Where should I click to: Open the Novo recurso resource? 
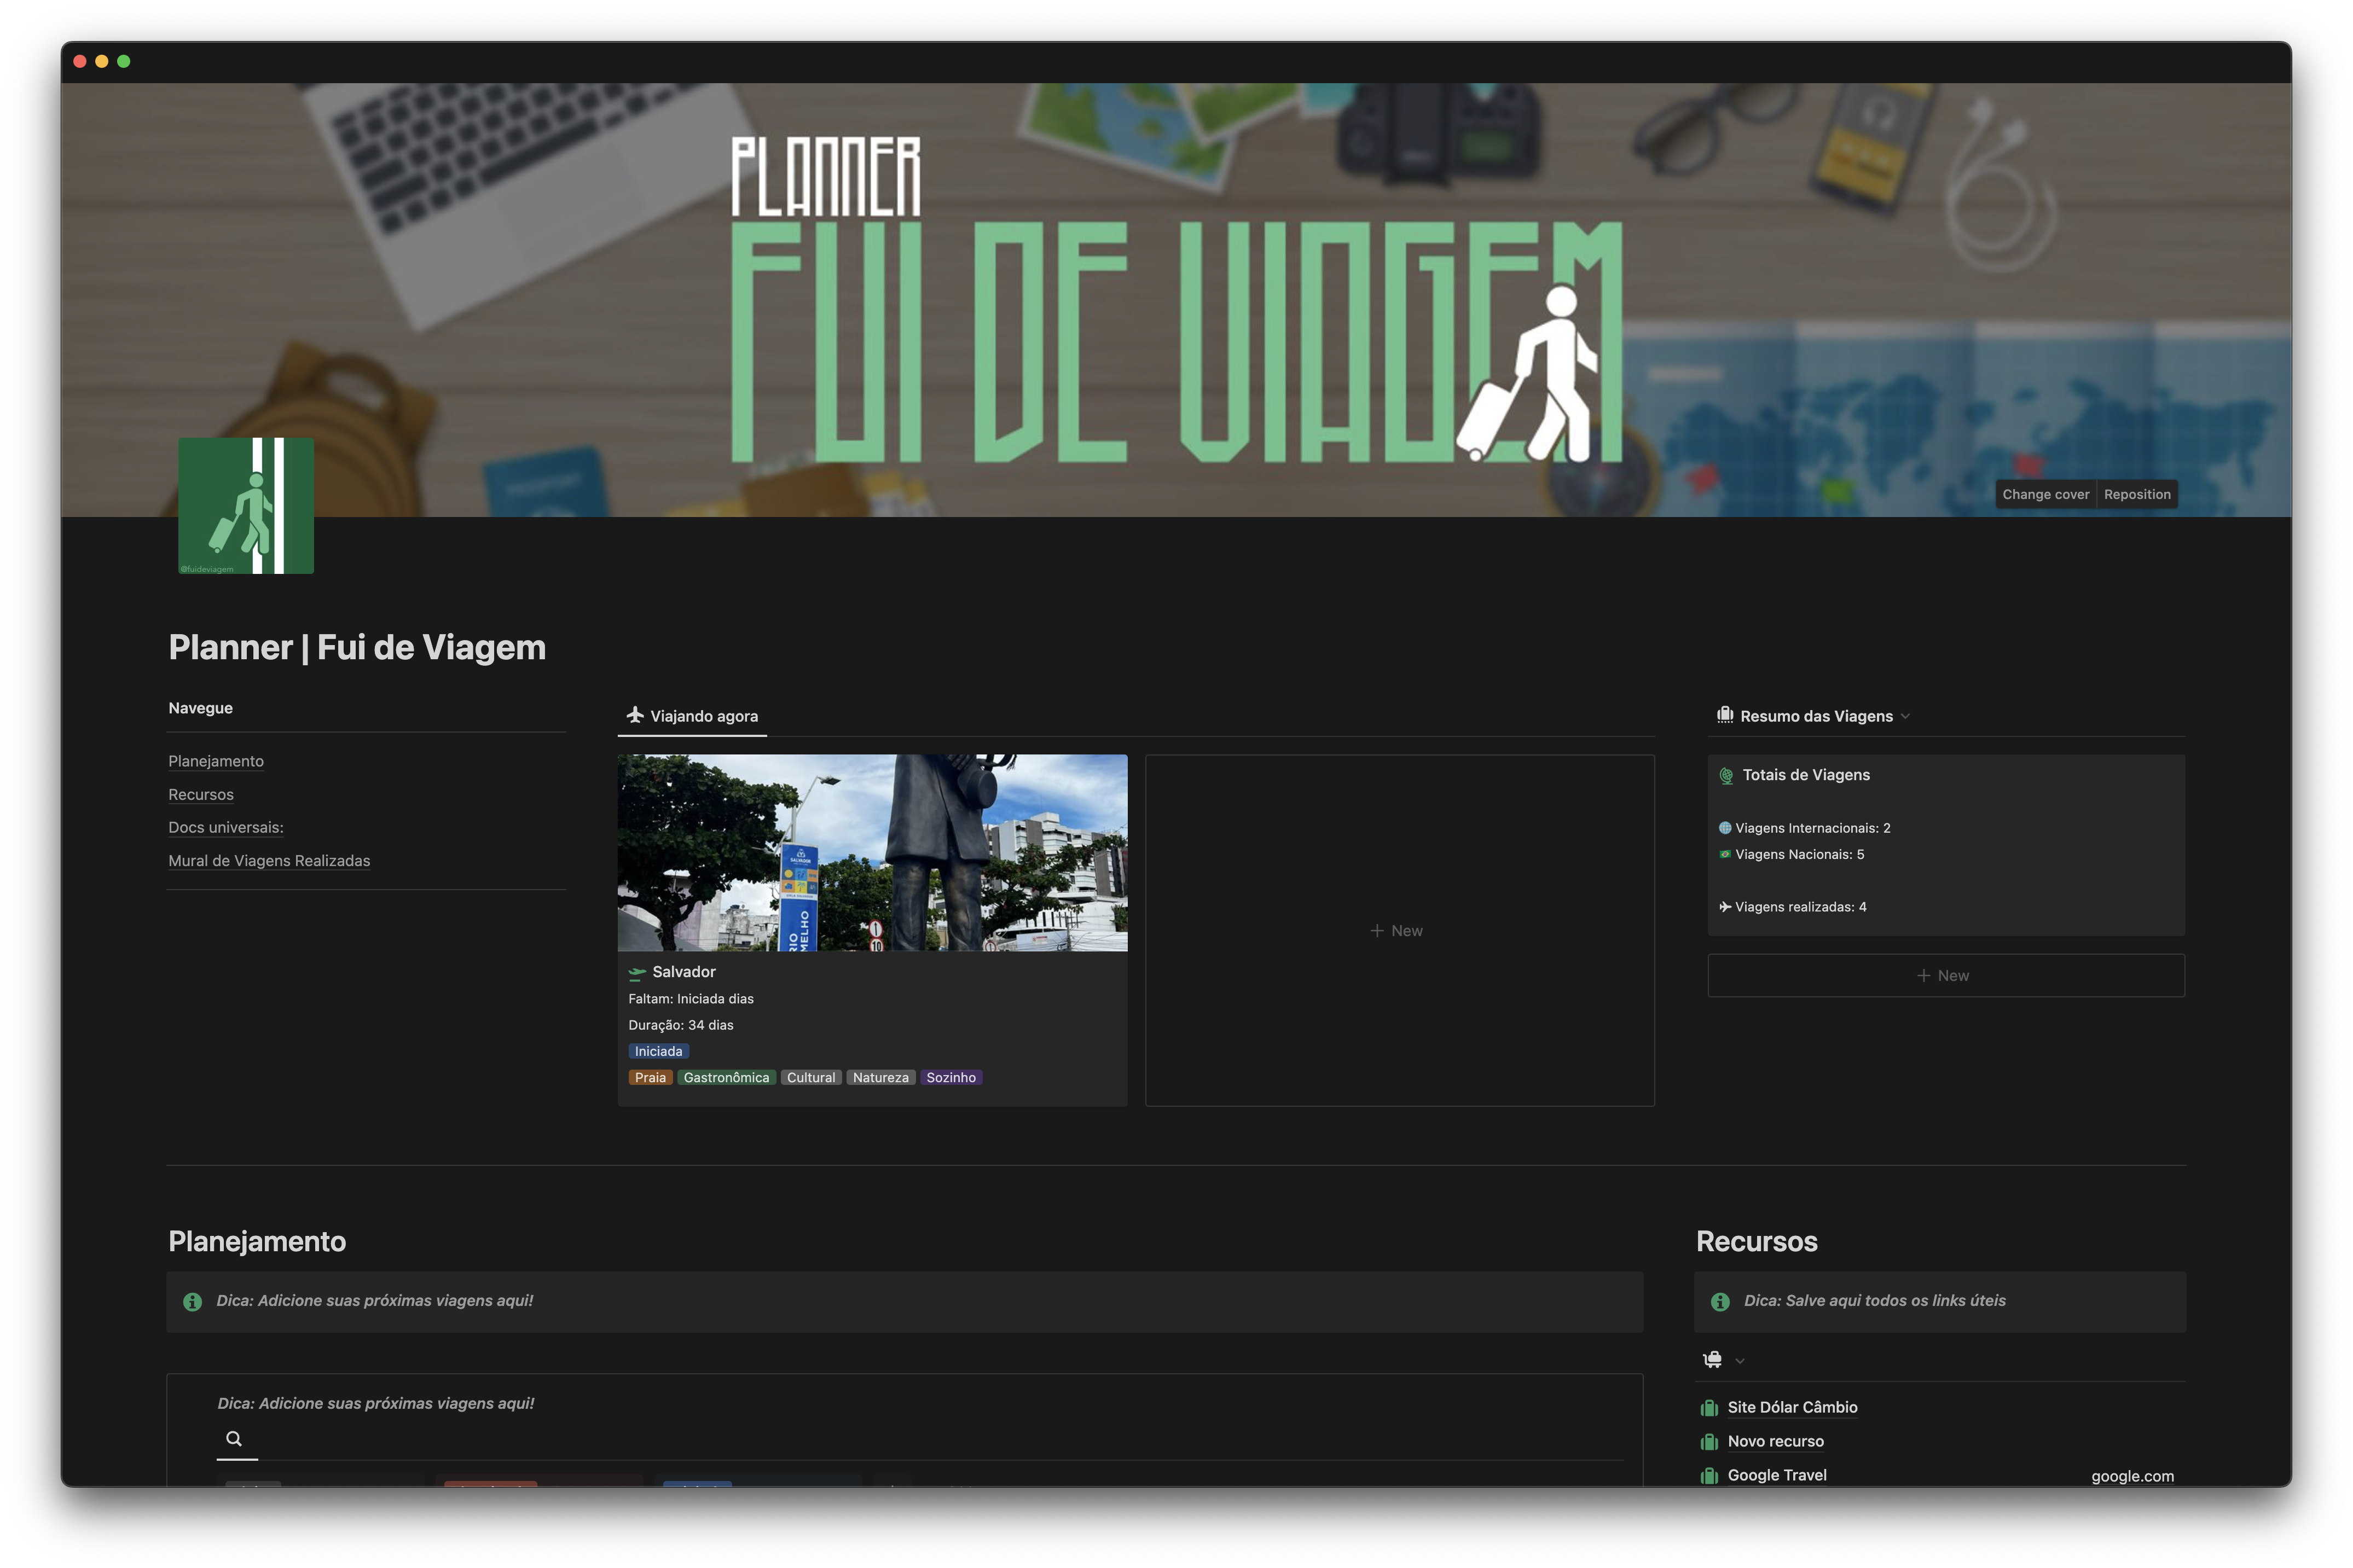click(x=1775, y=1442)
